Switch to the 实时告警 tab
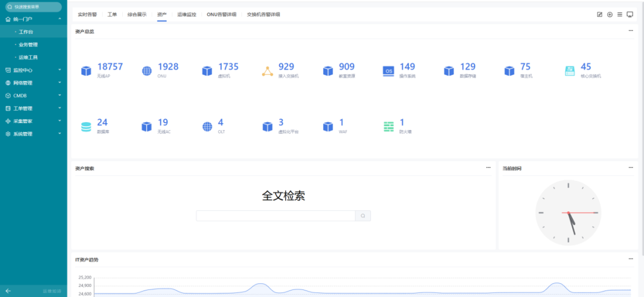Viewport: 644px width, 297px height. click(87, 14)
